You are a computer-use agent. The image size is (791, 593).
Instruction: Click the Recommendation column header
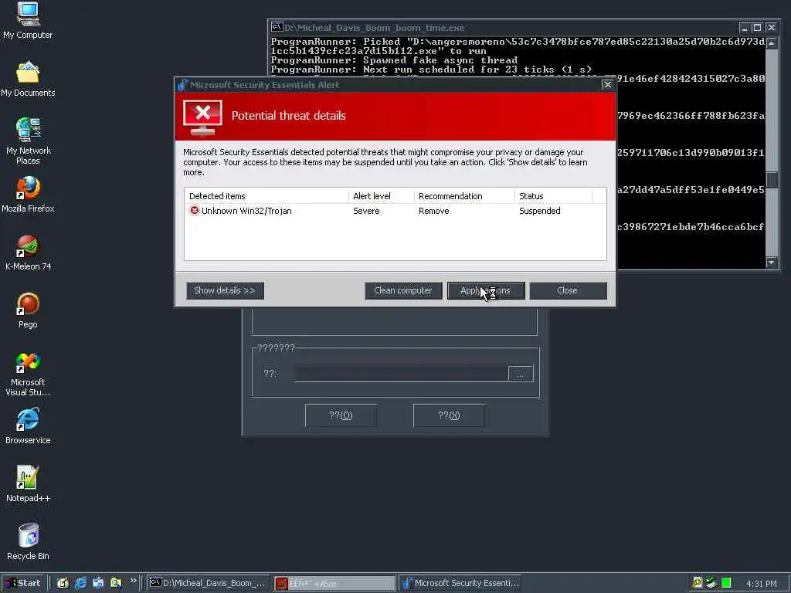click(464, 196)
